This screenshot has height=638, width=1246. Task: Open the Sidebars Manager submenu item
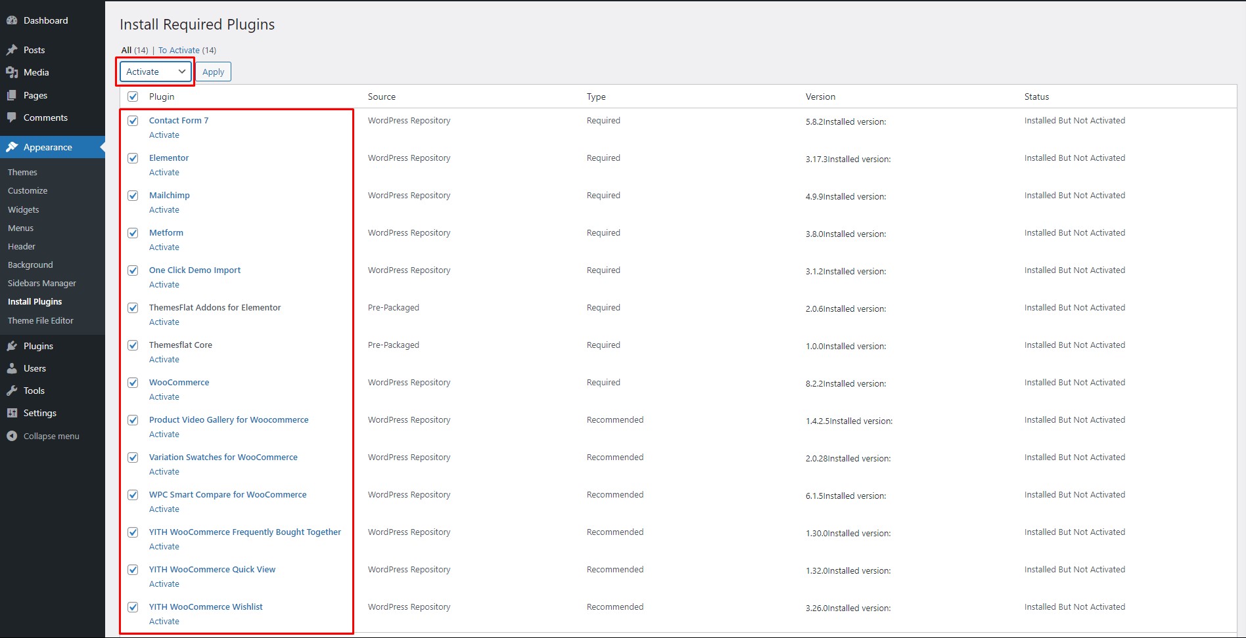pos(42,283)
